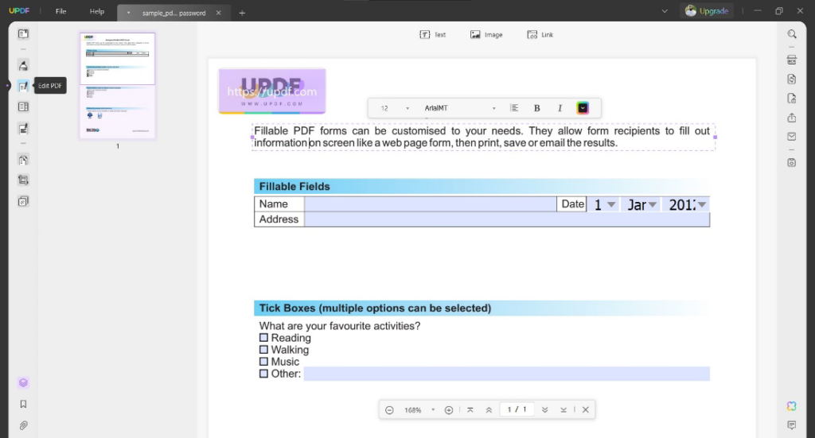Click the Fillable PDF forms paragraph text

point(482,137)
